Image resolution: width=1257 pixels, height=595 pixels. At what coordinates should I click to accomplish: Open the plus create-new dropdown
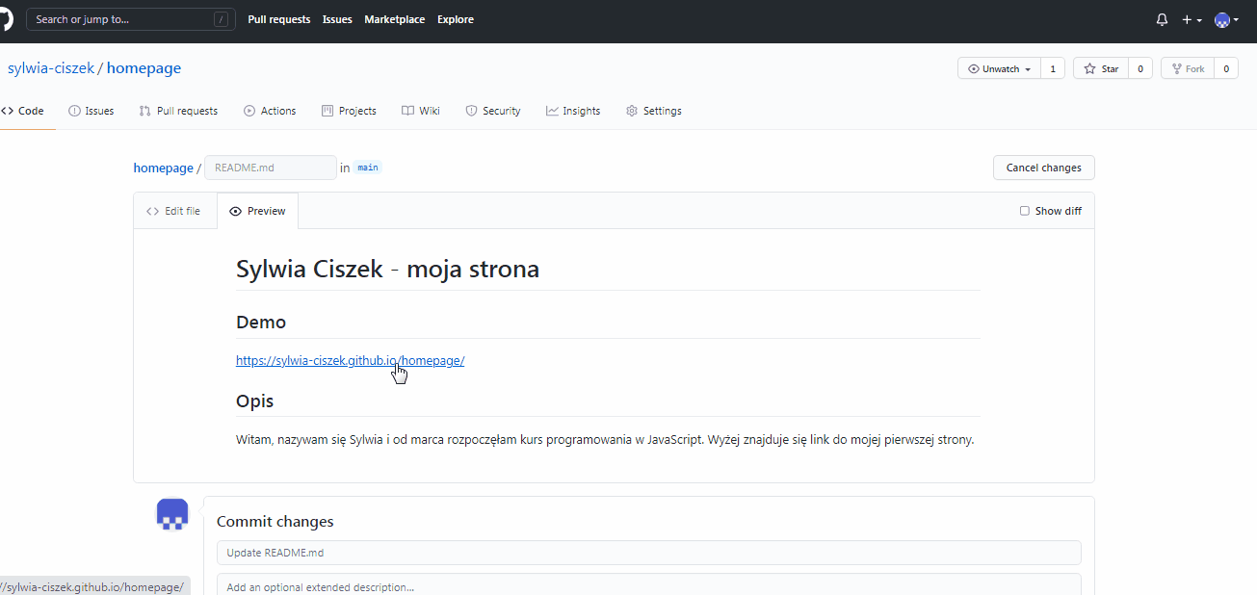point(1192,19)
